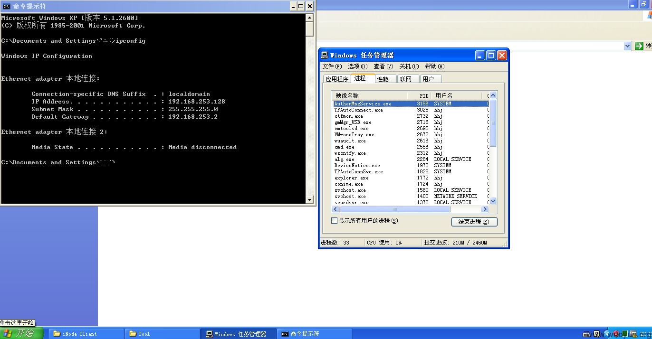Click the svchost.exe NETWORK SERVICE row

[411, 196]
